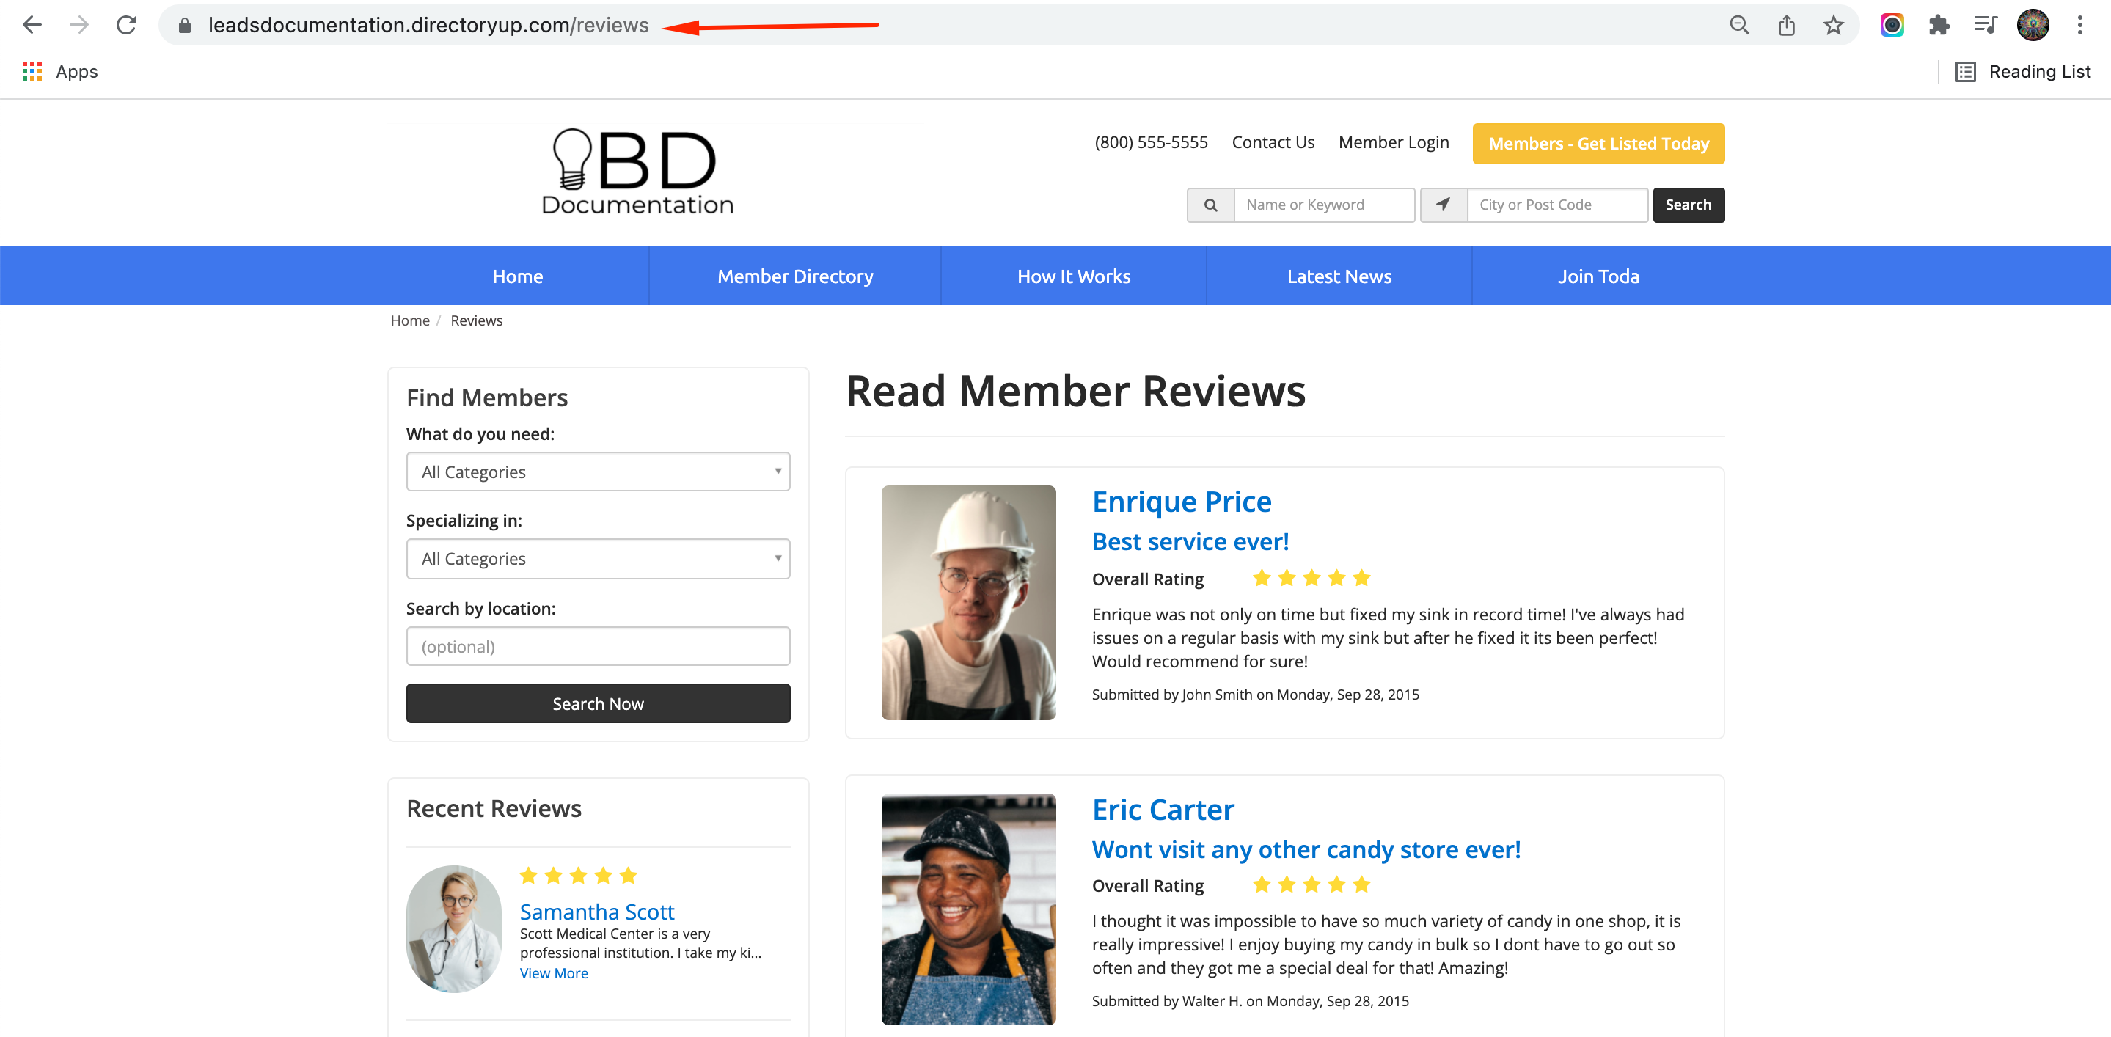Screen dimensions: 2111x1037
Task: Open Chrome three-dot menu
Action: click(x=2079, y=25)
